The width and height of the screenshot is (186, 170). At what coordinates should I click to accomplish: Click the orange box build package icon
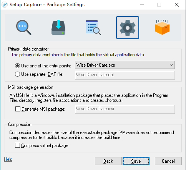click(162, 27)
